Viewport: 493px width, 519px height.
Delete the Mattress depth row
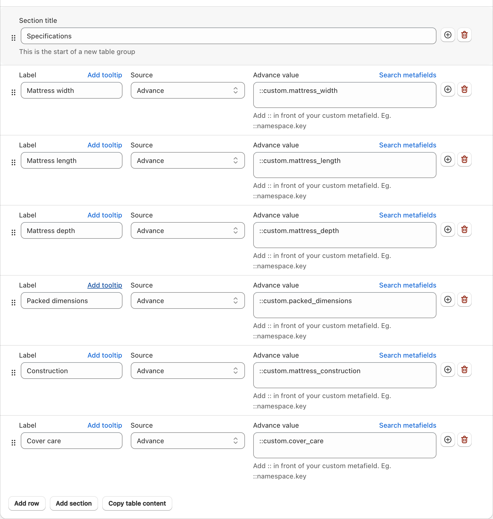pyautogui.click(x=464, y=230)
